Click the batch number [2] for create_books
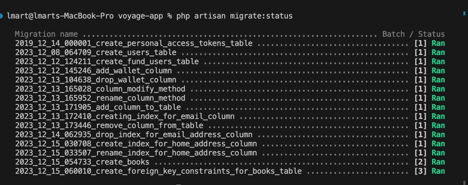The height and width of the screenshot is (185, 468). (420, 162)
